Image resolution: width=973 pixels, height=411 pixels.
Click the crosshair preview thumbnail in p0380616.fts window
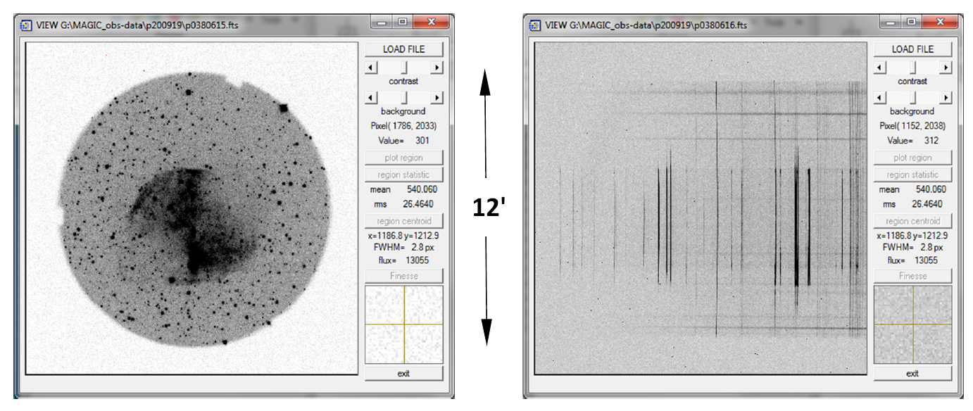pyautogui.click(x=912, y=324)
